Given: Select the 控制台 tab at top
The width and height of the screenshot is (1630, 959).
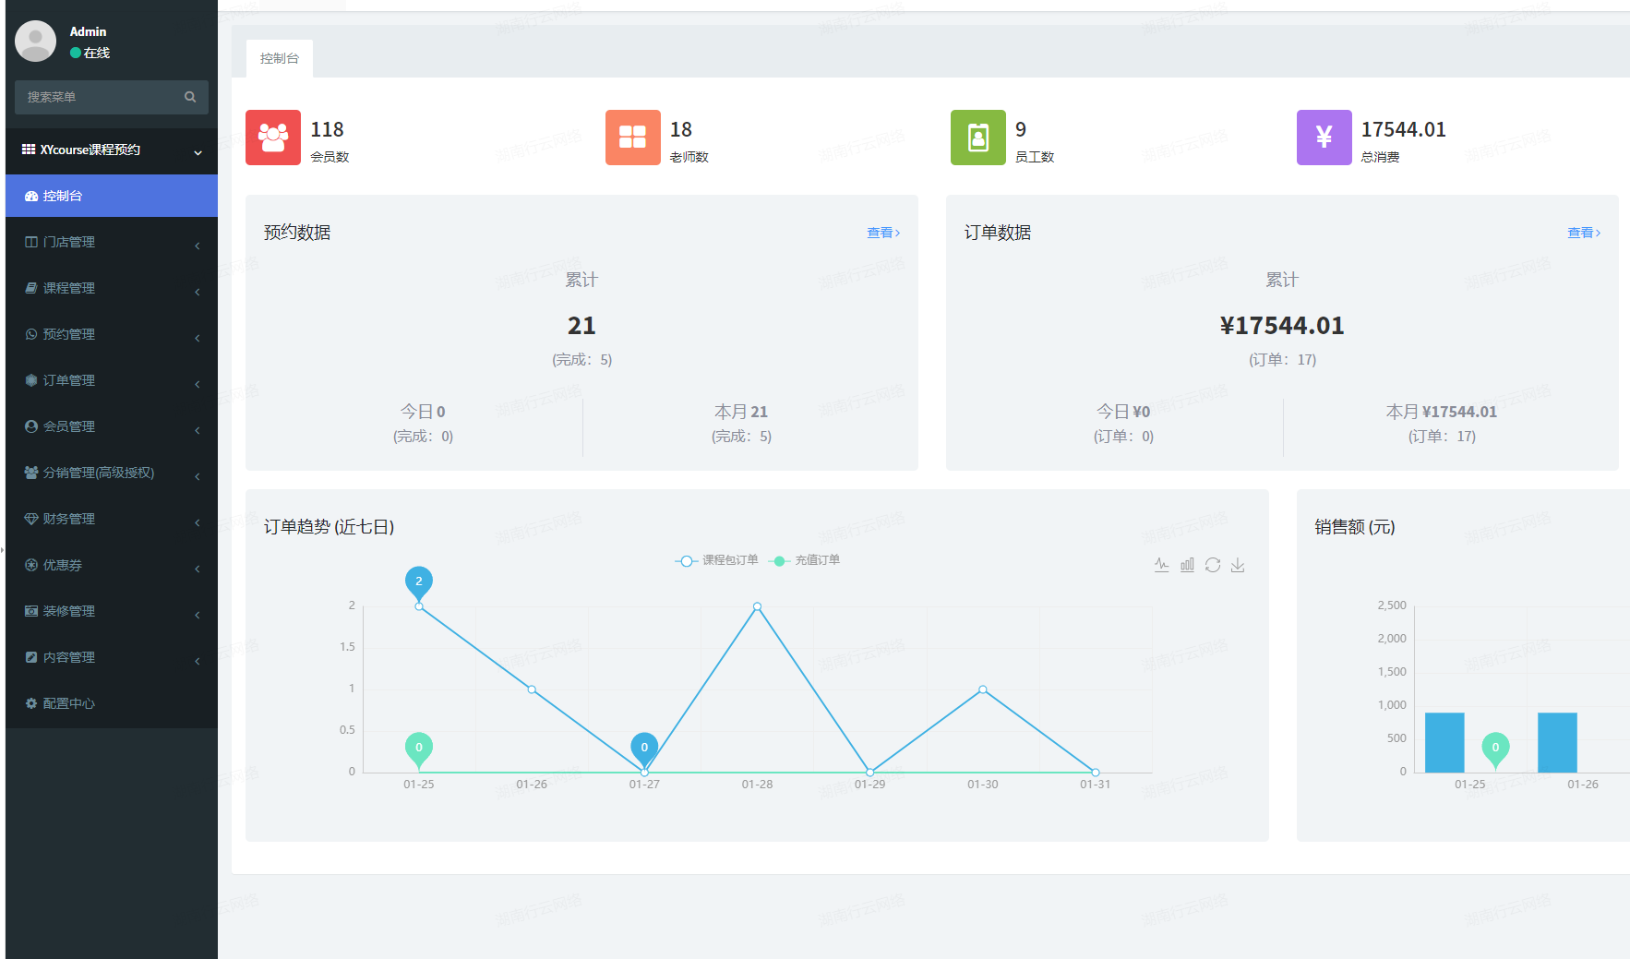Looking at the screenshot, I should tap(280, 58).
